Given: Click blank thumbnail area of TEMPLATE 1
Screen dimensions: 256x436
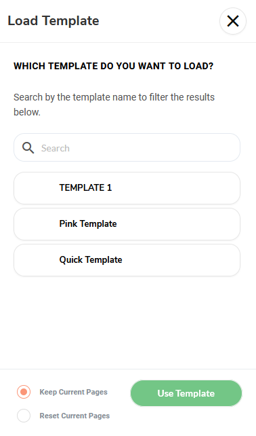Looking at the screenshot, I should [x=36, y=188].
